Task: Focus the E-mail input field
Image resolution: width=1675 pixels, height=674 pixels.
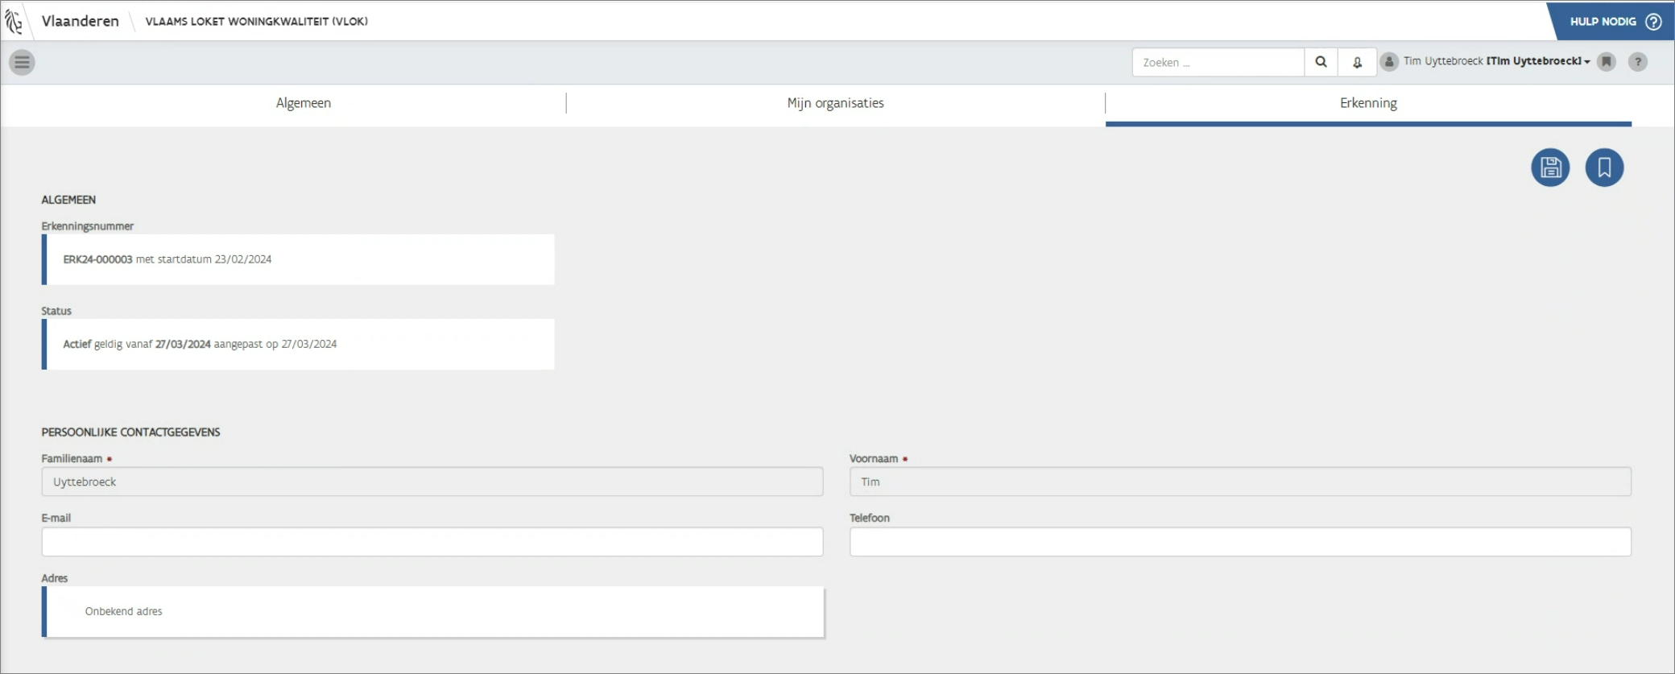Action: click(x=432, y=542)
